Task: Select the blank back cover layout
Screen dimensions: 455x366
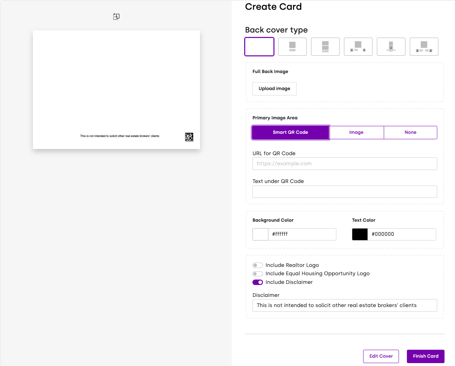Action: point(259,47)
